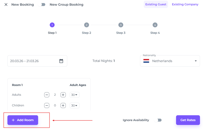The width and height of the screenshot is (204, 129).
Task: Click the Netherlands flag icon
Action: (x=146, y=61)
